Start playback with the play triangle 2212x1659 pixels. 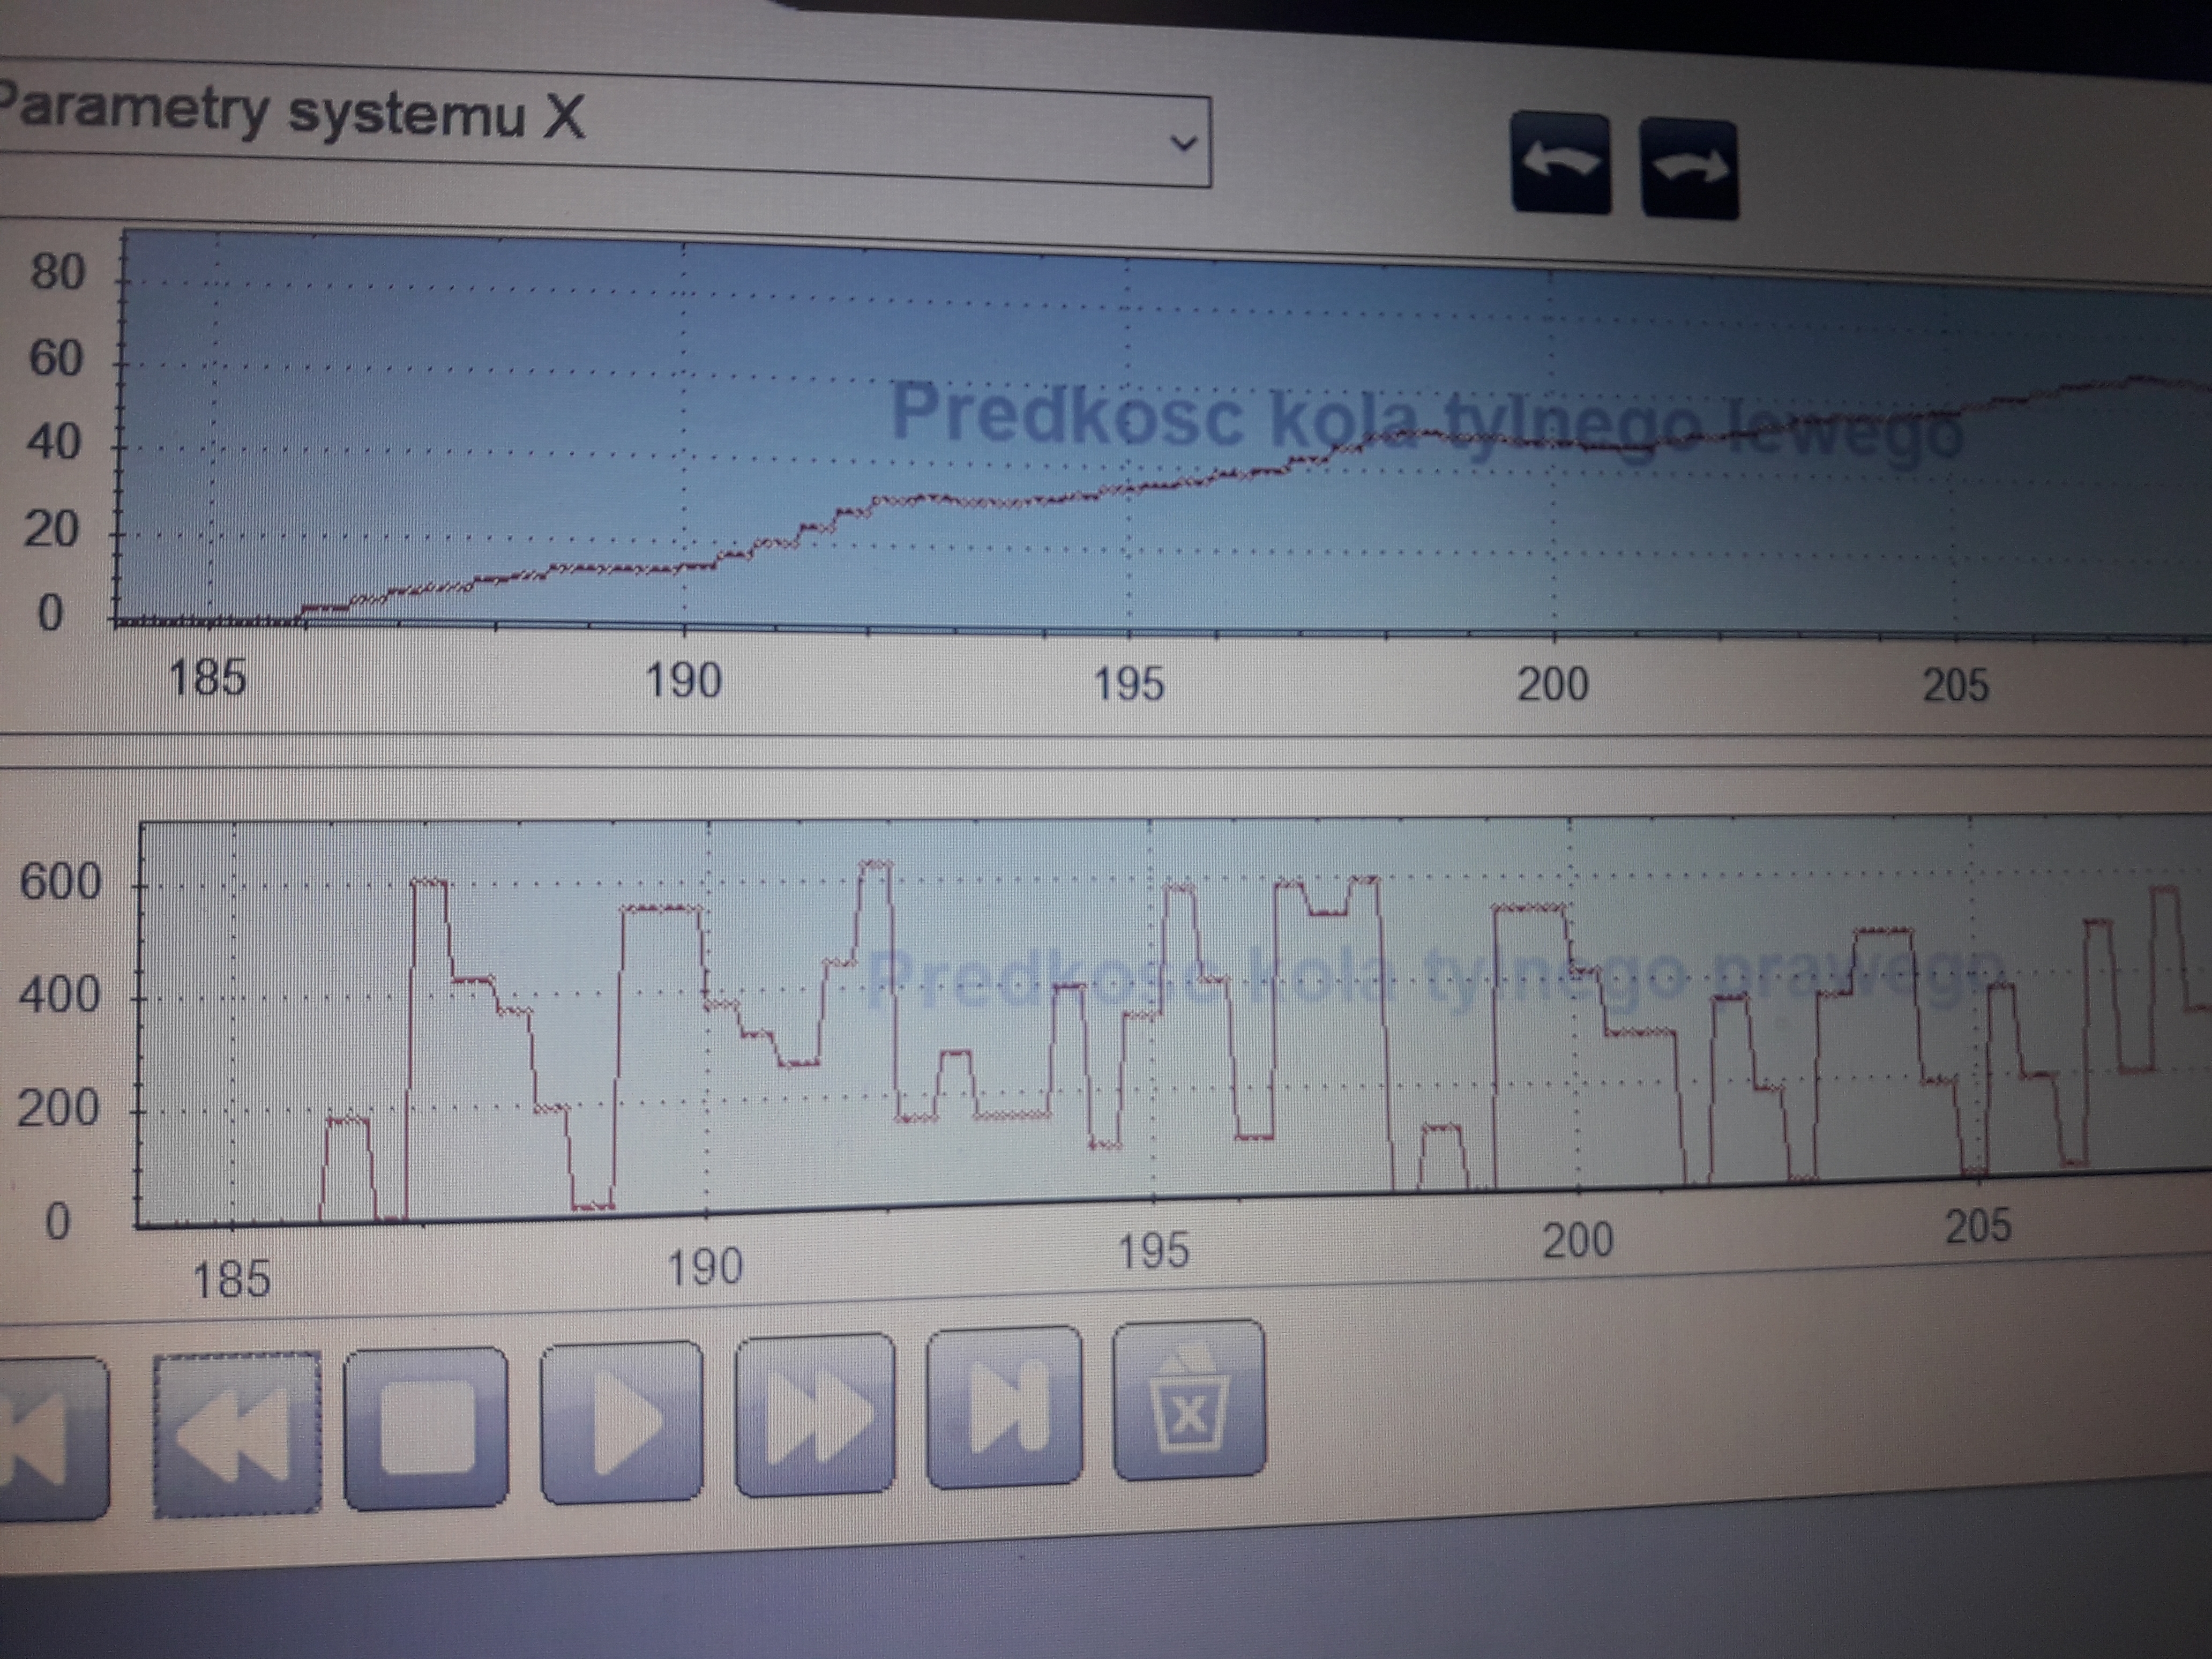coord(621,1422)
